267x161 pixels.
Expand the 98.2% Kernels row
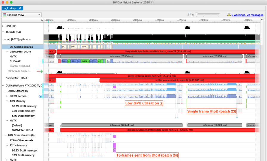pyautogui.click(x=7, y=96)
